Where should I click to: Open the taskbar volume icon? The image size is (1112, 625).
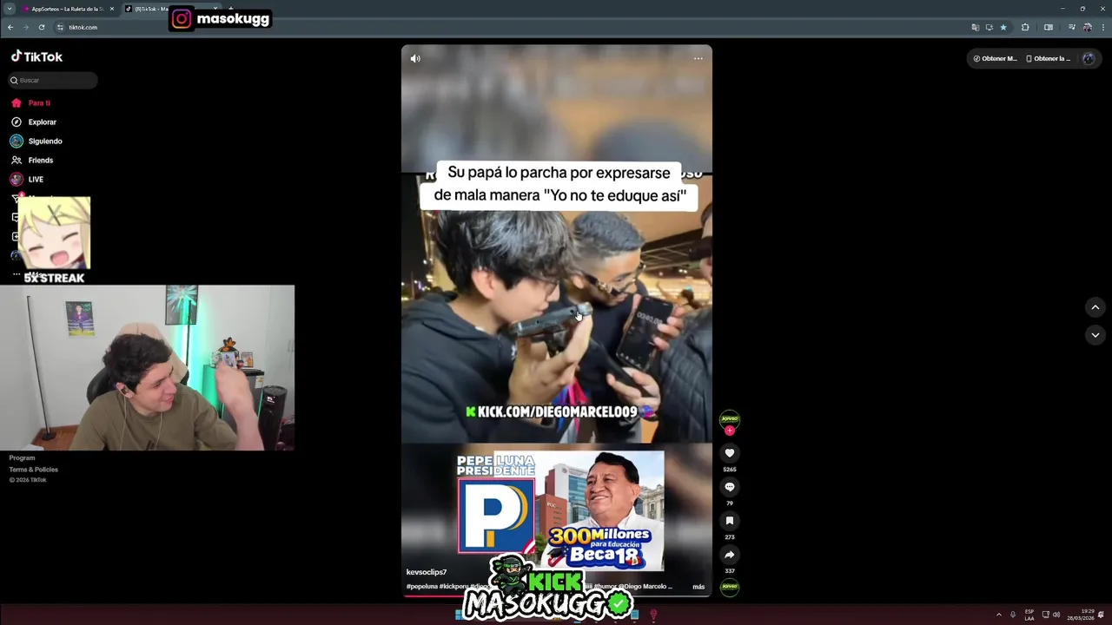1056,615
